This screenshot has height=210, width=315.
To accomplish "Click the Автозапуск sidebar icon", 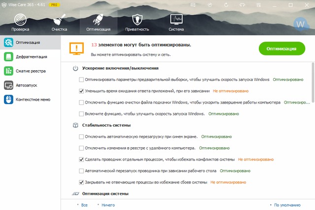I will point(8,85).
